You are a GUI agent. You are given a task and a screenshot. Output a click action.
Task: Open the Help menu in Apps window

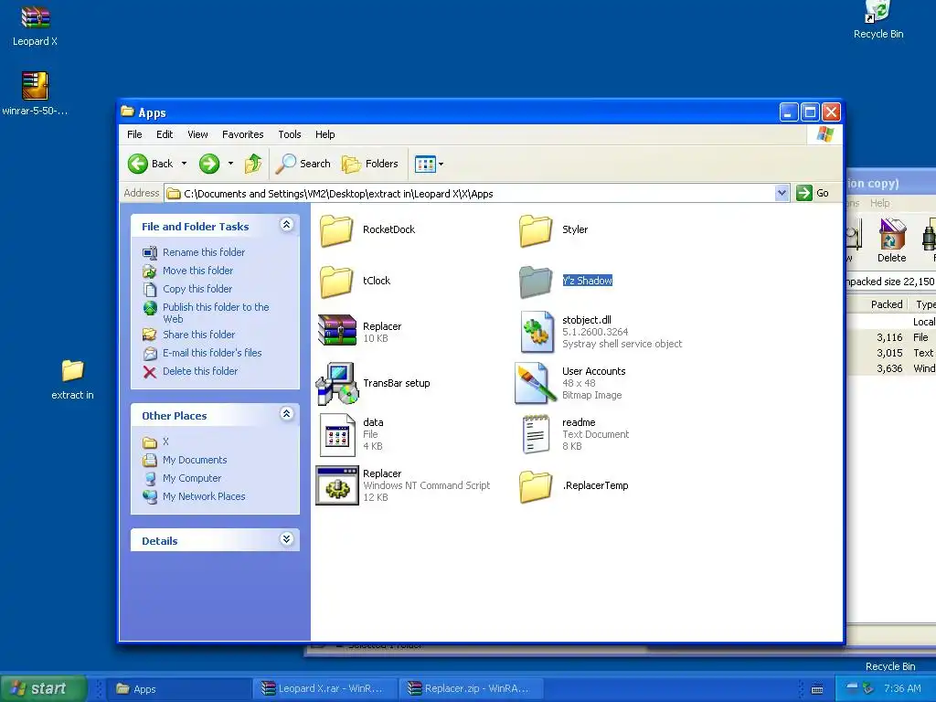point(324,134)
